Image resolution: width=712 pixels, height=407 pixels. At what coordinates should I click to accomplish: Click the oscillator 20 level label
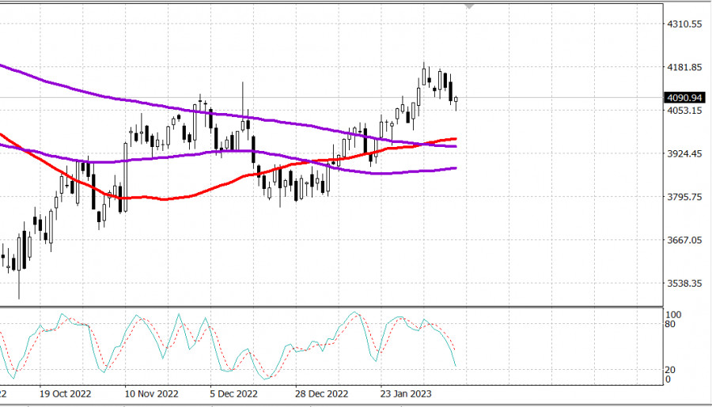[671, 370]
